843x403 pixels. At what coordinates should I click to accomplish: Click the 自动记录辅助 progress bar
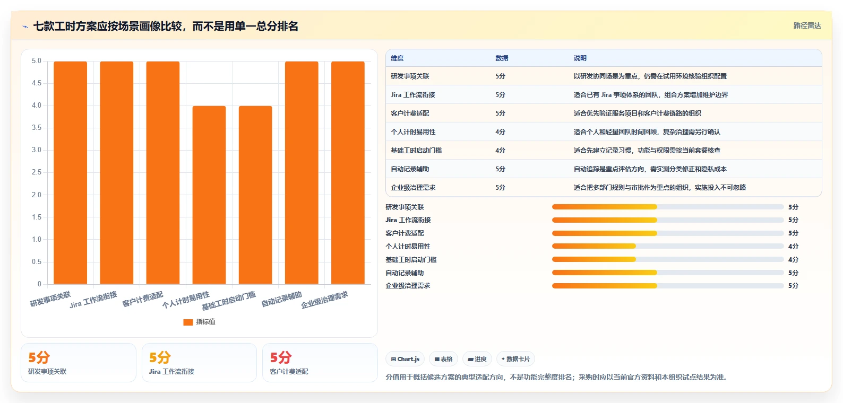click(x=668, y=273)
